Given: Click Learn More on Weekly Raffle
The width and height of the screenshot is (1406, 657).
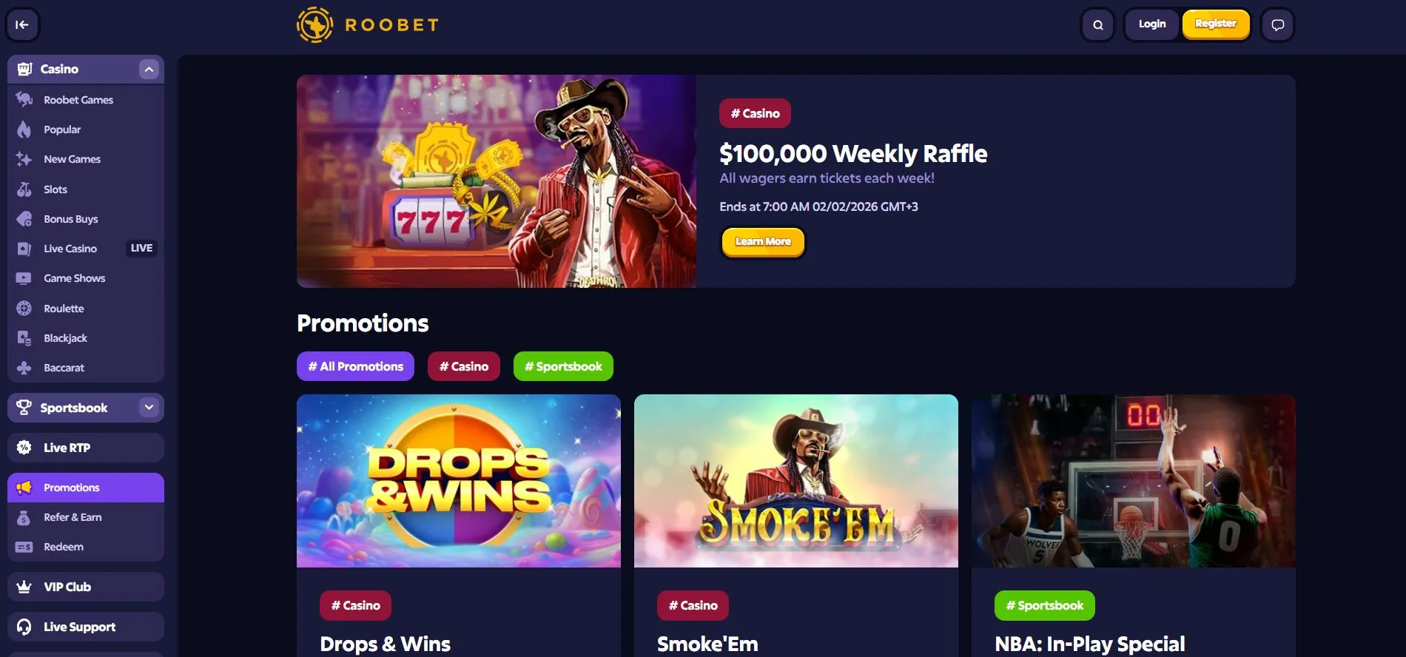Looking at the screenshot, I should pos(763,241).
